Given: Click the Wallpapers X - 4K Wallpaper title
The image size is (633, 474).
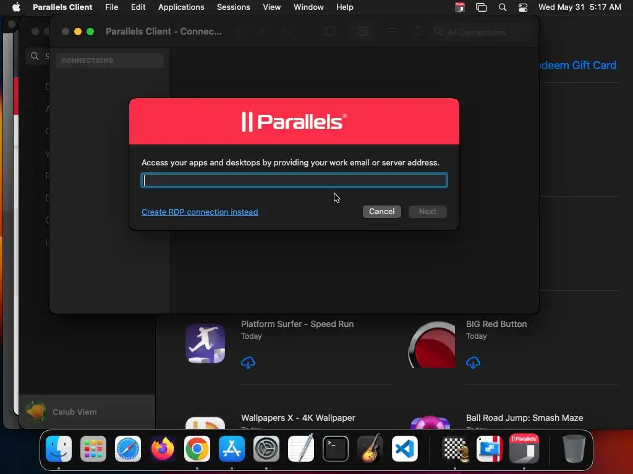Looking at the screenshot, I should (298, 418).
